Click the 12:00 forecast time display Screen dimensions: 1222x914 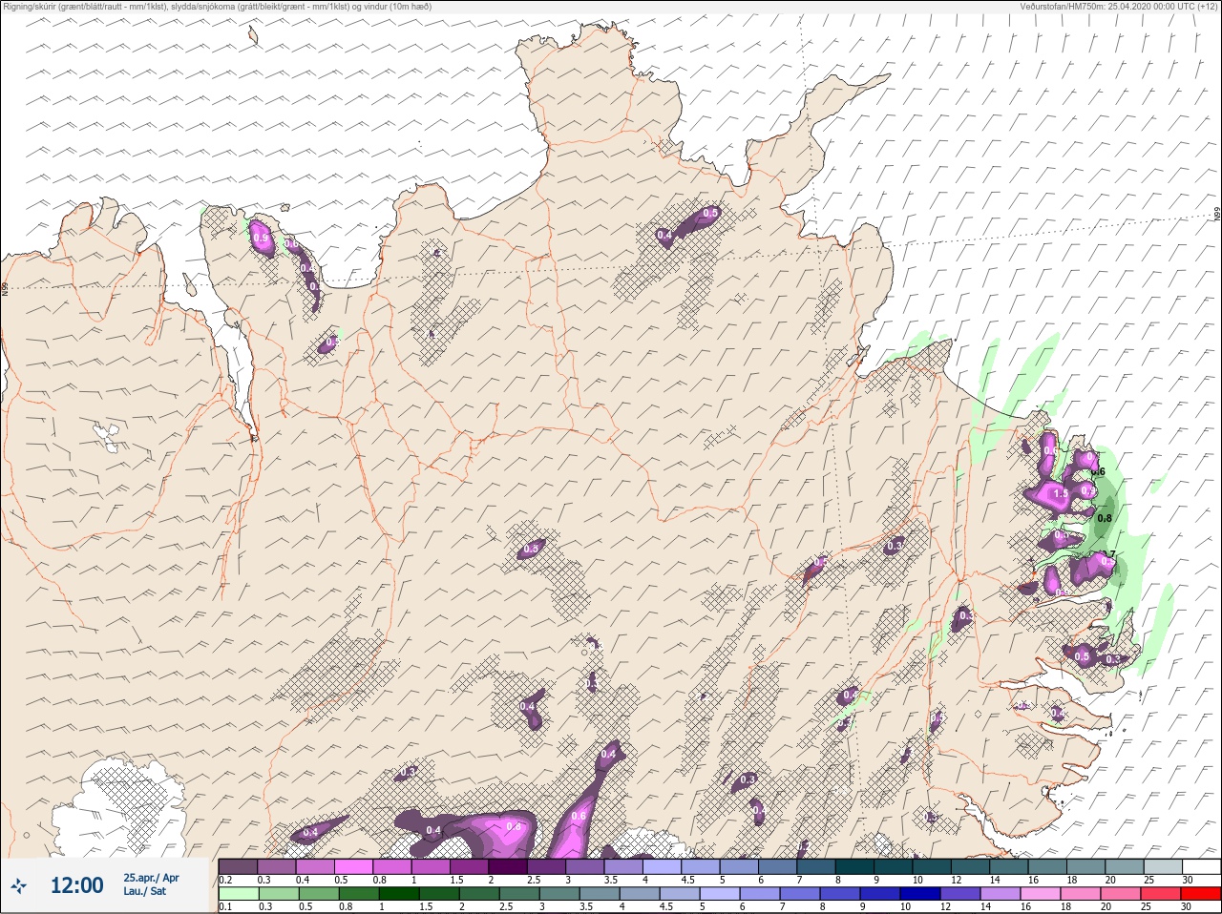[x=76, y=885]
